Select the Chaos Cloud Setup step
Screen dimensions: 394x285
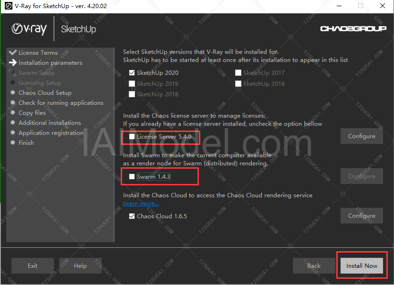(45, 92)
